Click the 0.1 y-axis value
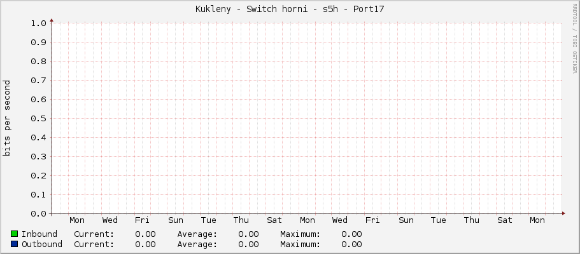This screenshot has height=254, width=580. coord(37,195)
